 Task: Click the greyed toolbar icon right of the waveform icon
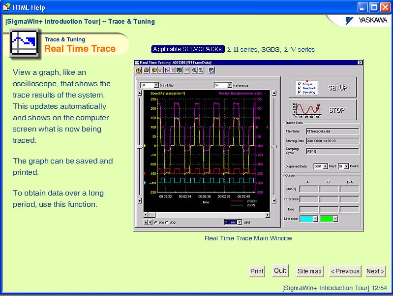point(173,70)
